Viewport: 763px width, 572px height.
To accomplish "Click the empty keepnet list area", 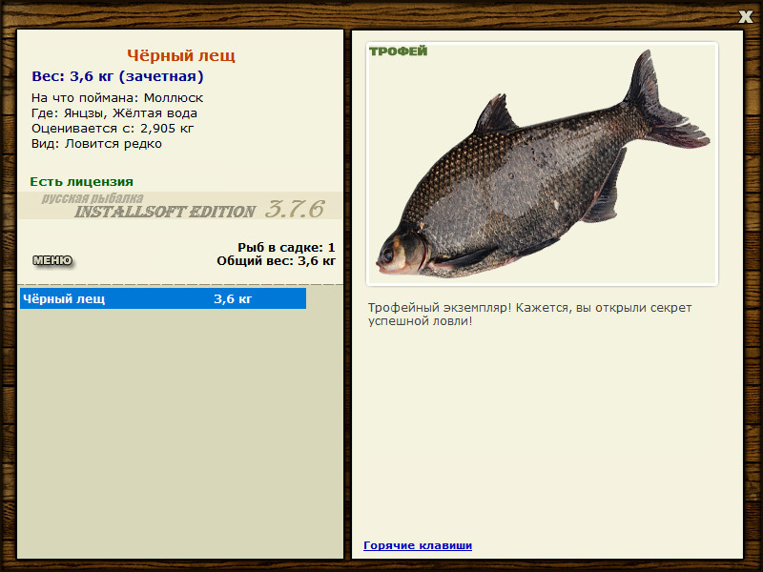I will click(180, 433).
